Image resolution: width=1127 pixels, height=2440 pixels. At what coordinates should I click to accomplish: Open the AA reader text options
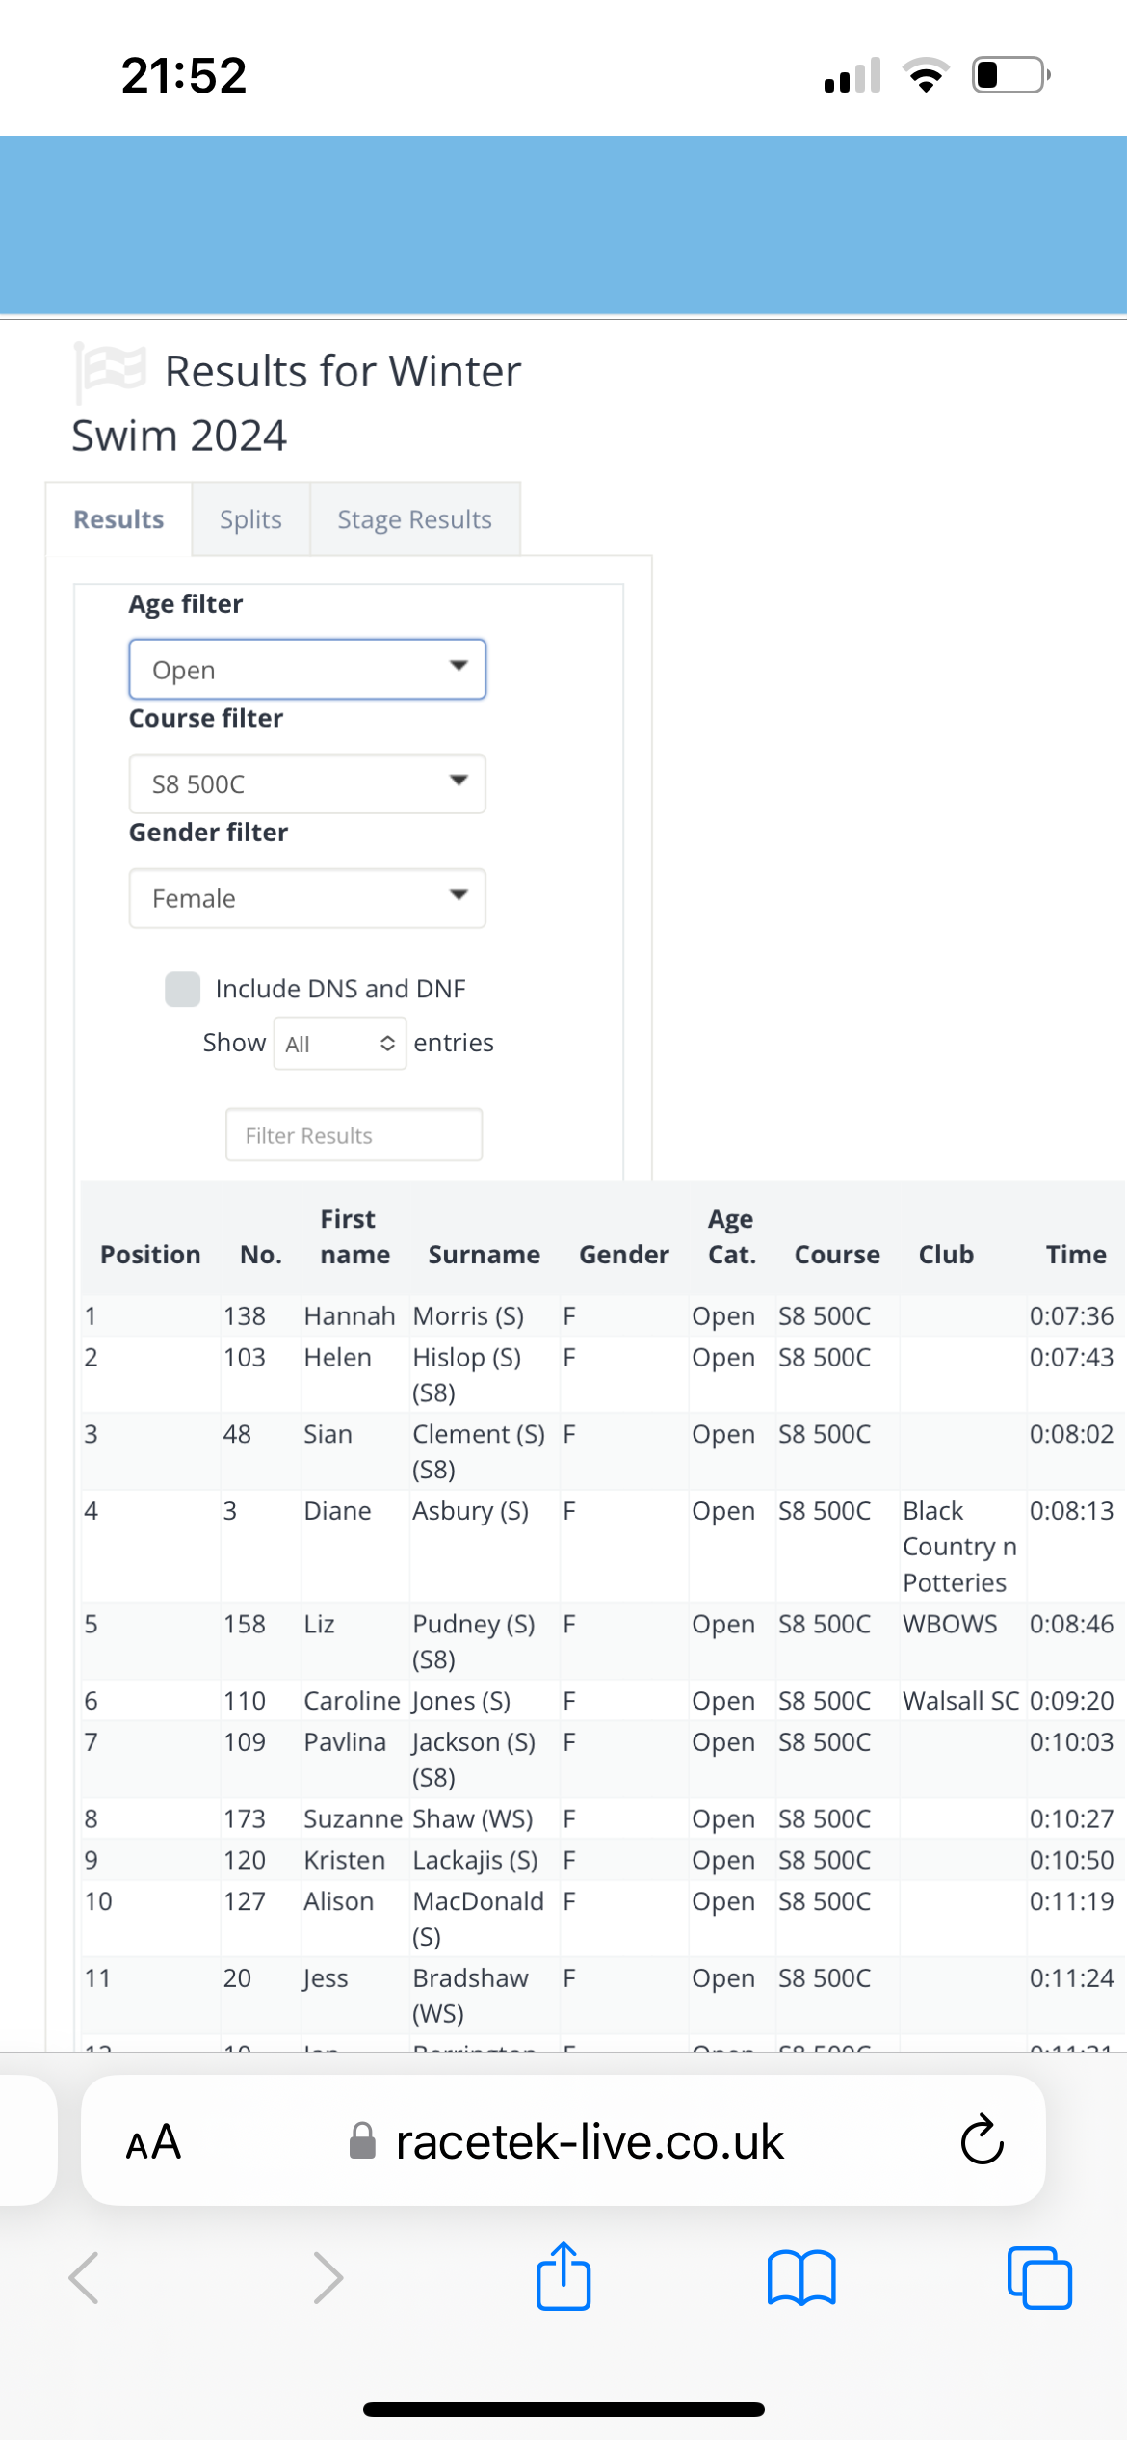[x=153, y=2142]
